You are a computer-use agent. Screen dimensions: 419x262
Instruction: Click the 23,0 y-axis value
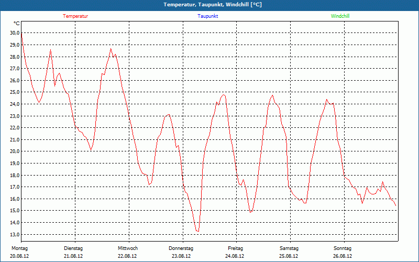point(15,116)
